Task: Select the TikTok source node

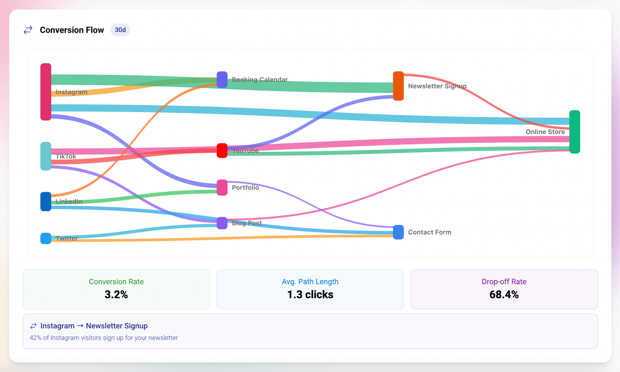Action: point(46,156)
